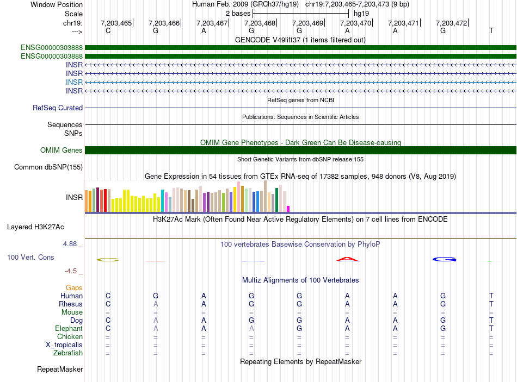Click the light-blue highlighted INSR transcript label

click(74, 82)
